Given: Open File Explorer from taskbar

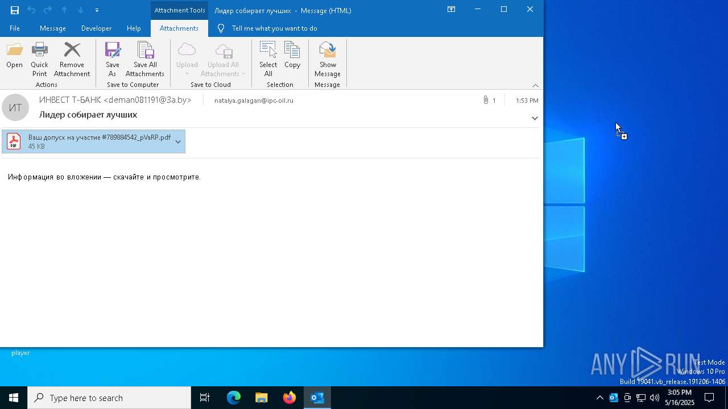Looking at the screenshot, I should pyautogui.click(x=262, y=398).
